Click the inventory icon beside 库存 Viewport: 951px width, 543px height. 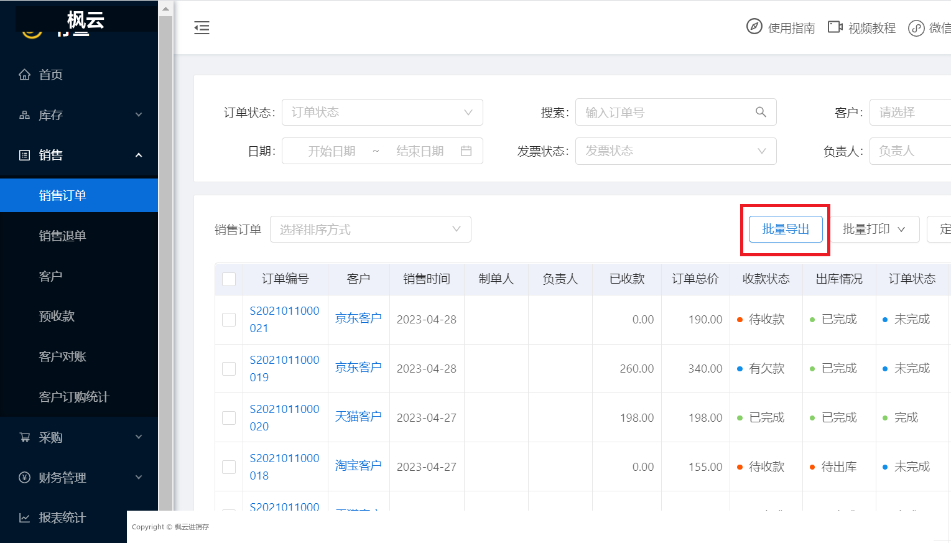tap(24, 115)
